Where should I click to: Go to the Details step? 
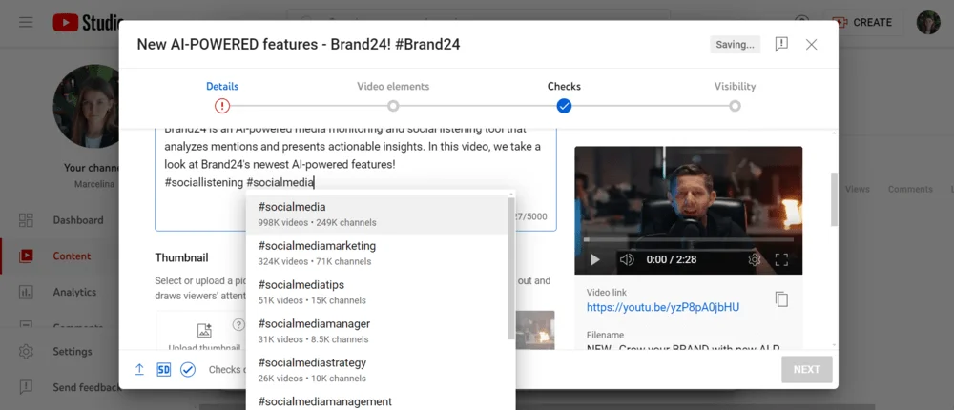(x=222, y=87)
